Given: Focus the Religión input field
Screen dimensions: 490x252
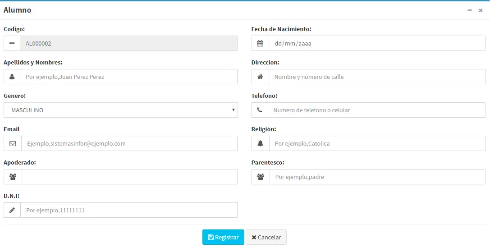Looking at the screenshot, I should coord(377,143).
